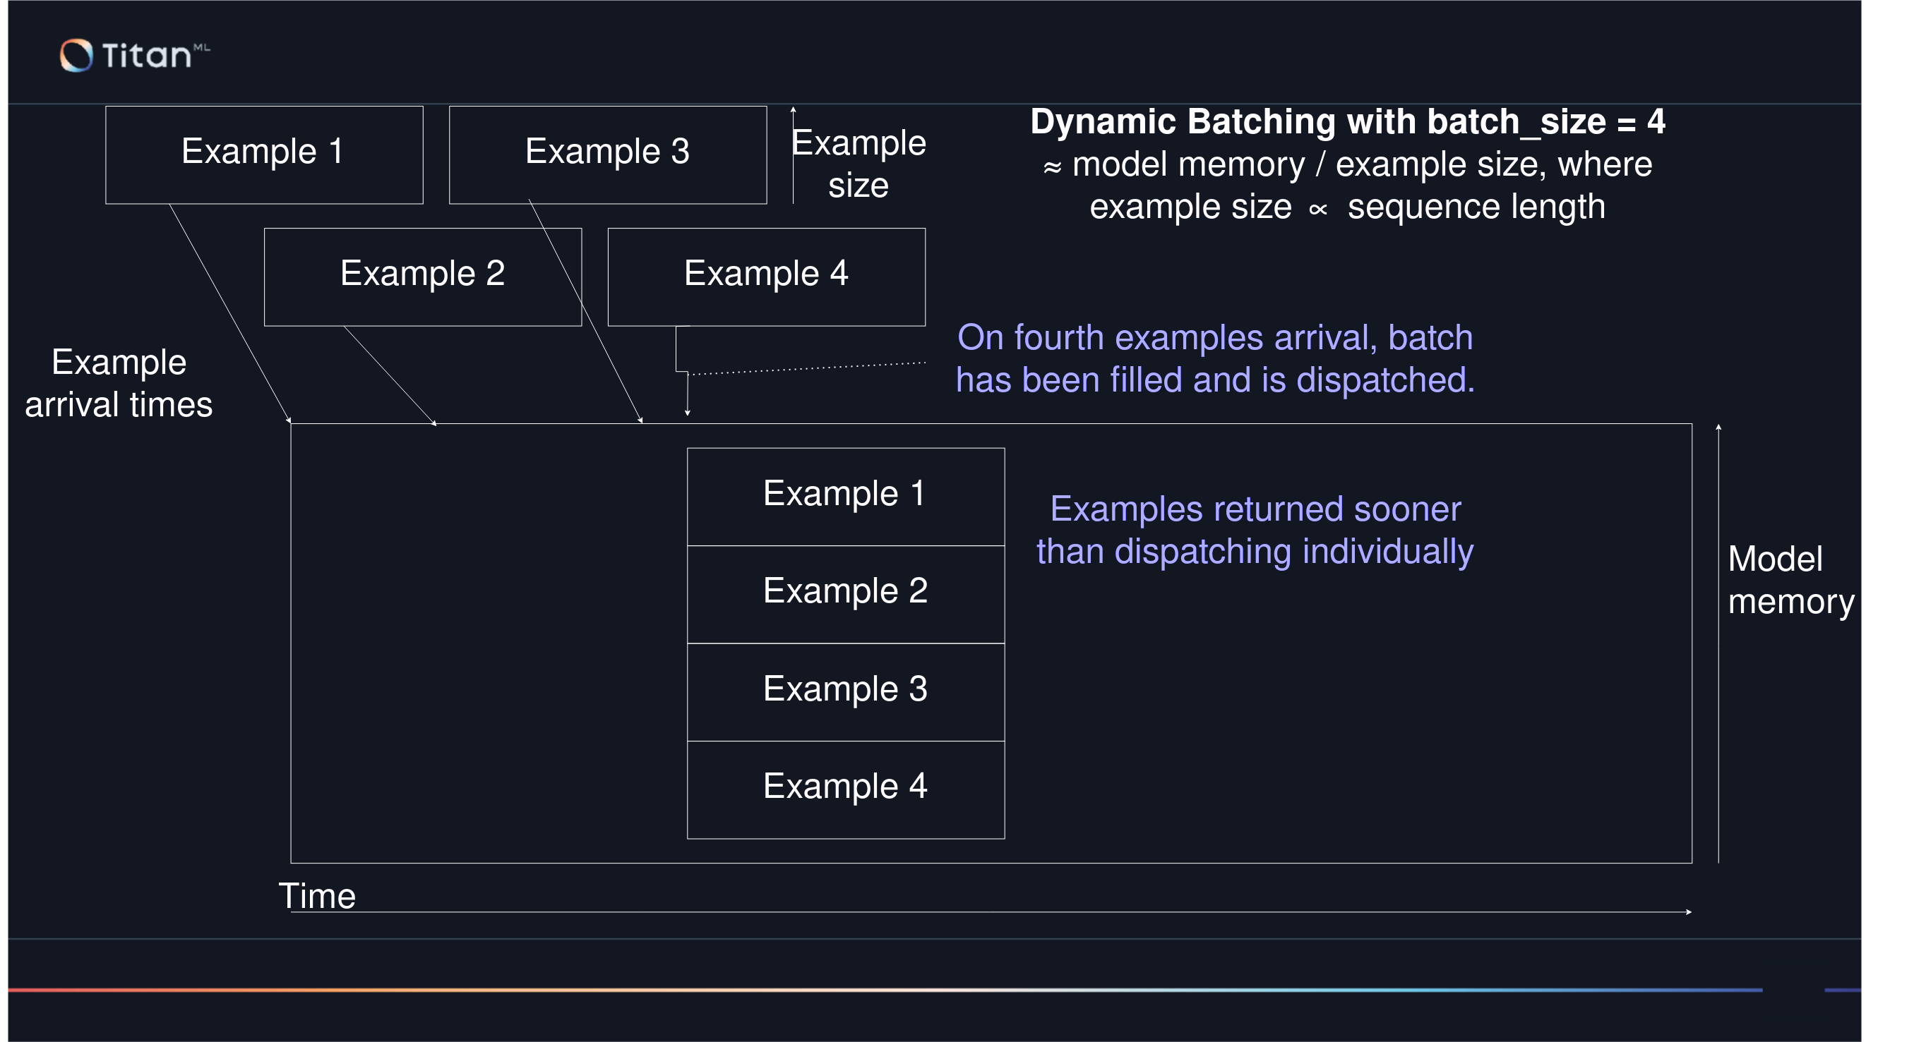Screen dimensions: 1926x1042
Task: Click the 'batch has been filled' purple note
Action: coord(1215,358)
